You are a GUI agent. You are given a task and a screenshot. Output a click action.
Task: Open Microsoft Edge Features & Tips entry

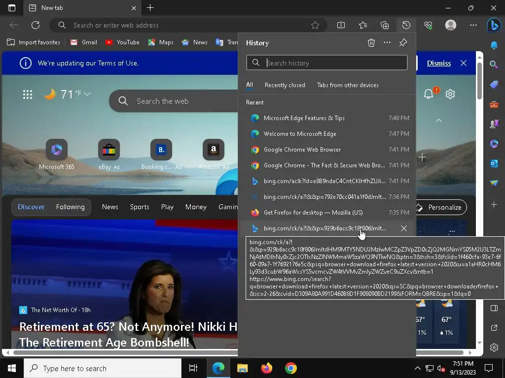[327, 118]
